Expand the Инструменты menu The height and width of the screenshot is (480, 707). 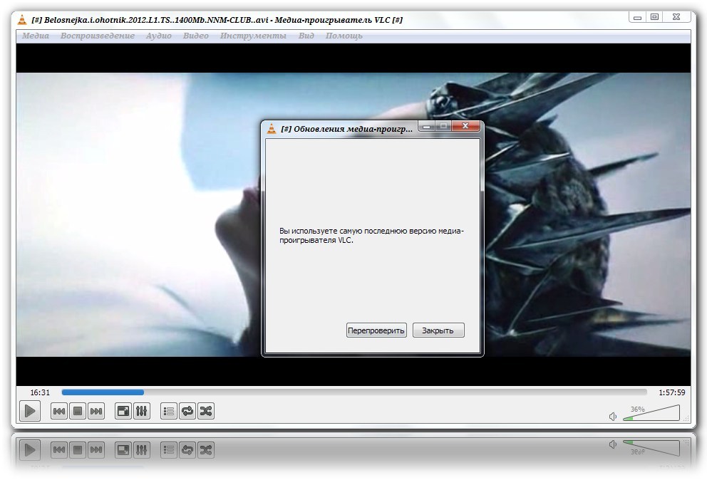point(253,36)
